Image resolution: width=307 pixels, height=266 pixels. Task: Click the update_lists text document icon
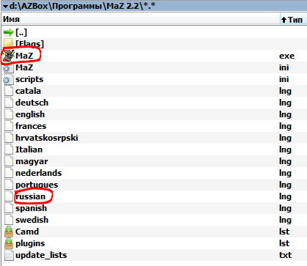click(x=9, y=255)
